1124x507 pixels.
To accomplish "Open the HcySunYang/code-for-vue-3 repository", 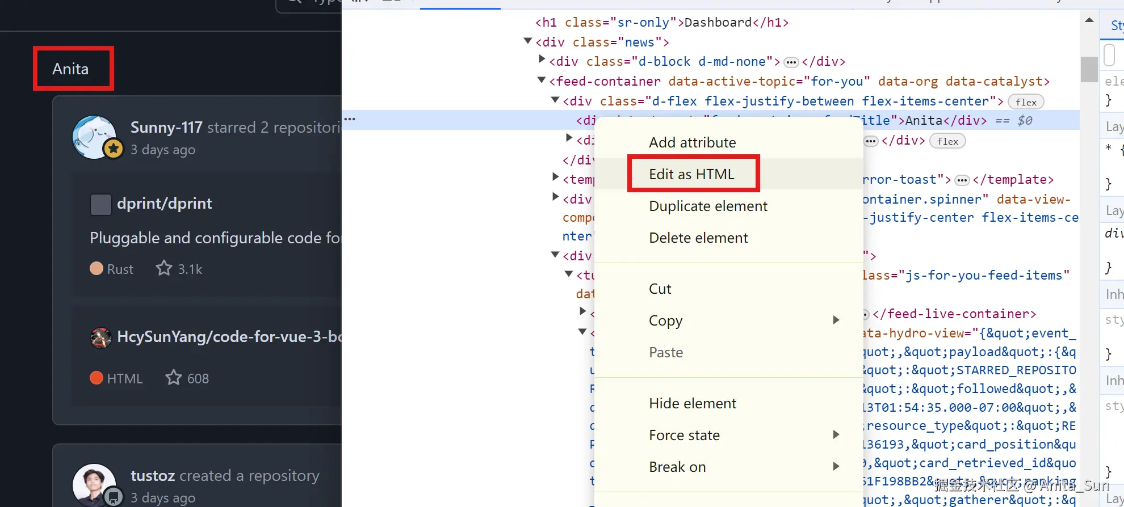I will click(228, 337).
